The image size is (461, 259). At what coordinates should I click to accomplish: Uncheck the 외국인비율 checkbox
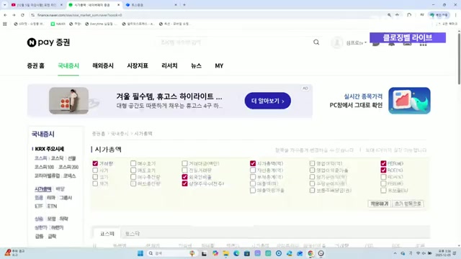(184, 177)
